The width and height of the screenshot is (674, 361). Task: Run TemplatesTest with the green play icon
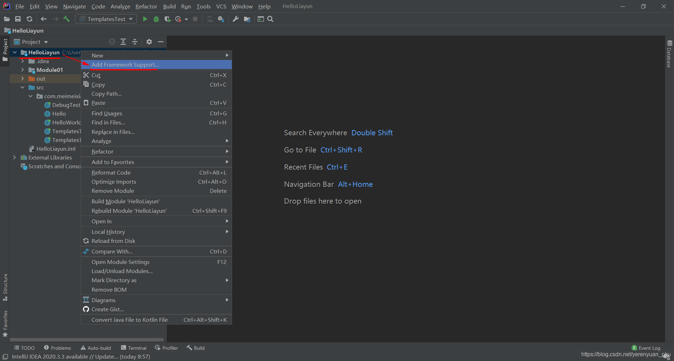(145, 19)
